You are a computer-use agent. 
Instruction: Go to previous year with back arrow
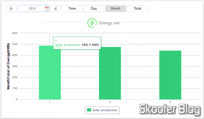coord(11,9)
